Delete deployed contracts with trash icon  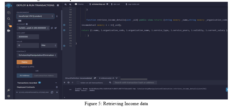57,87
